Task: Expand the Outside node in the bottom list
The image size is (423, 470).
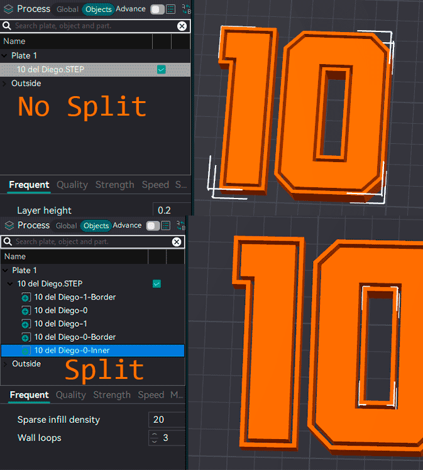Action: coord(6,364)
